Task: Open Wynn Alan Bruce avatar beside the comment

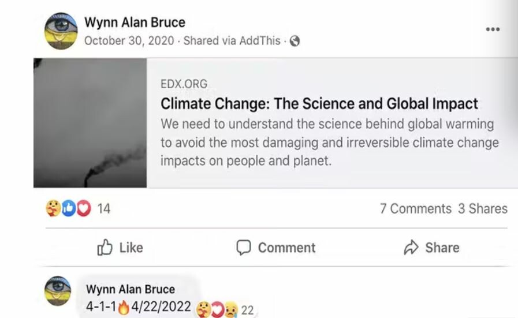Action: tap(58, 291)
